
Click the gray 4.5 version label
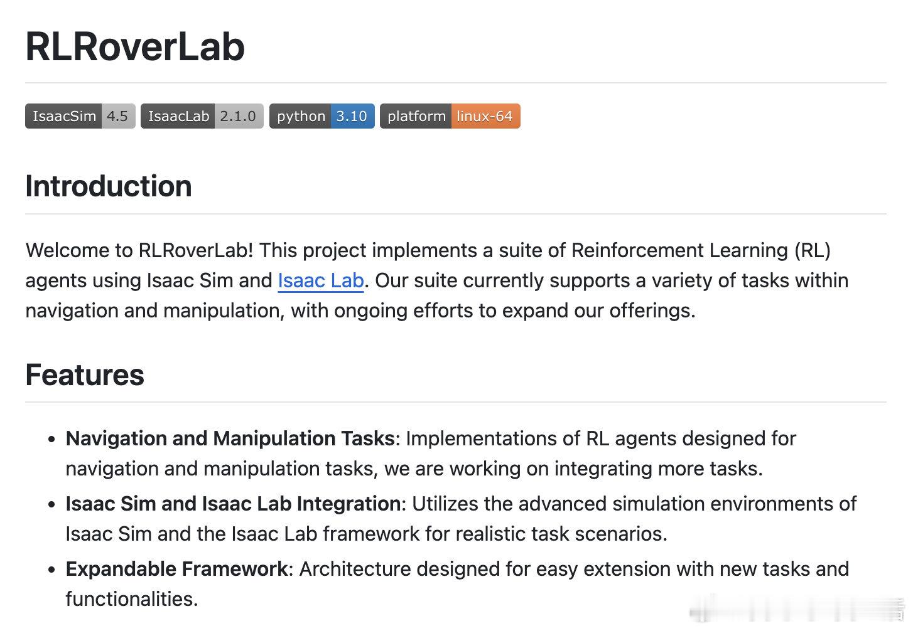point(118,116)
